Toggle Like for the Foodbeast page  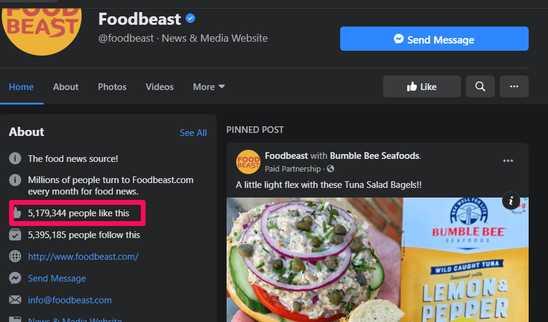click(422, 86)
